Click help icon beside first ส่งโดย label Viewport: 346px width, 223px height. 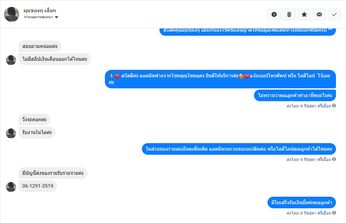(334, 106)
